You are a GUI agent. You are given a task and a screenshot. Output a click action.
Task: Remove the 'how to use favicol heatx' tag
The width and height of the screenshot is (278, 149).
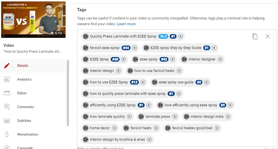pyautogui.click(x=179, y=71)
